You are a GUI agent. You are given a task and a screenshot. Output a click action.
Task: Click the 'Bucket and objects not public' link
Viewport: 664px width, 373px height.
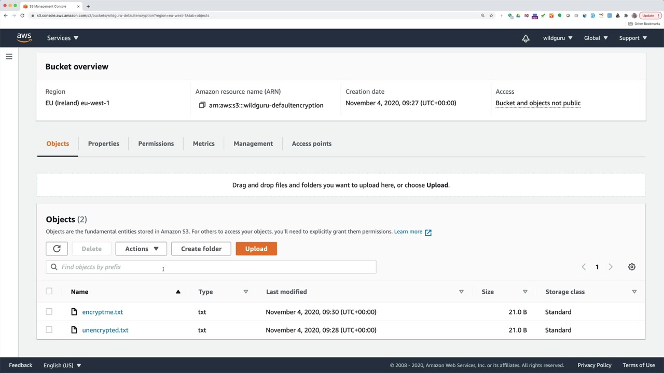point(538,103)
